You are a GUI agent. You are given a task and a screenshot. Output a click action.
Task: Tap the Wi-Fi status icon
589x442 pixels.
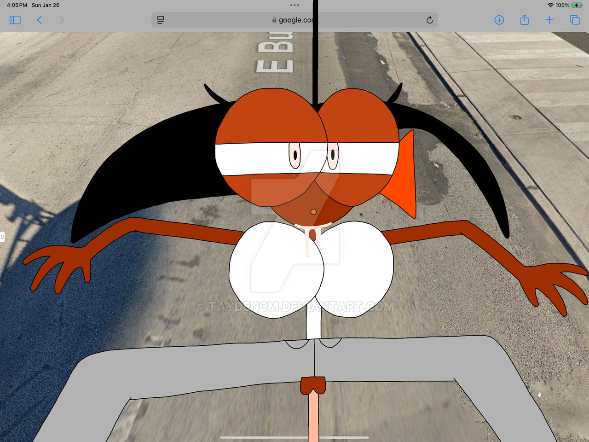(550, 5)
